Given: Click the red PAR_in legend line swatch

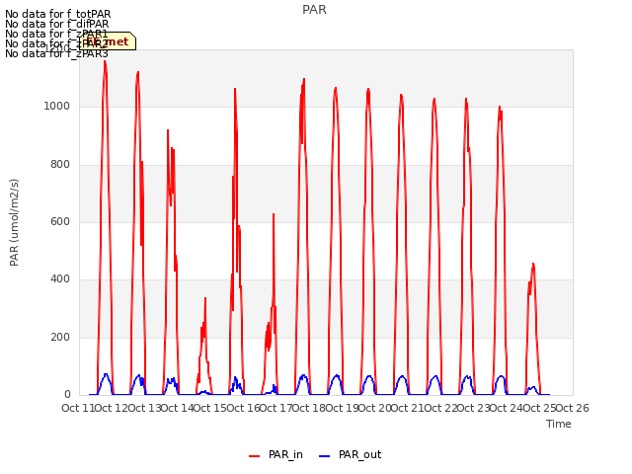Looking at the screenshot, I should 255,456.
